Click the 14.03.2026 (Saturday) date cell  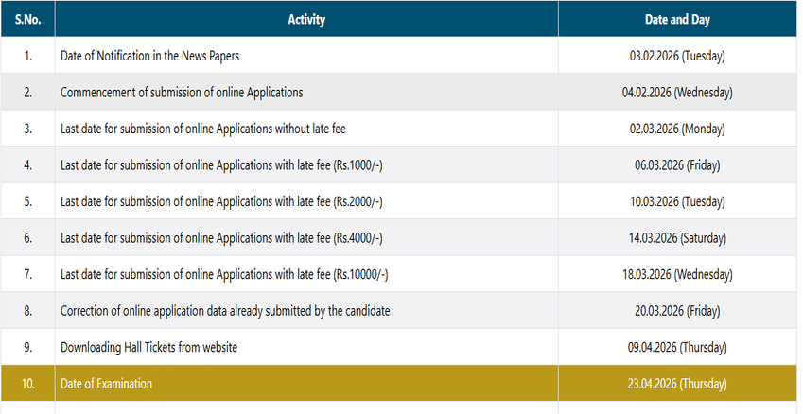[676, 238]
